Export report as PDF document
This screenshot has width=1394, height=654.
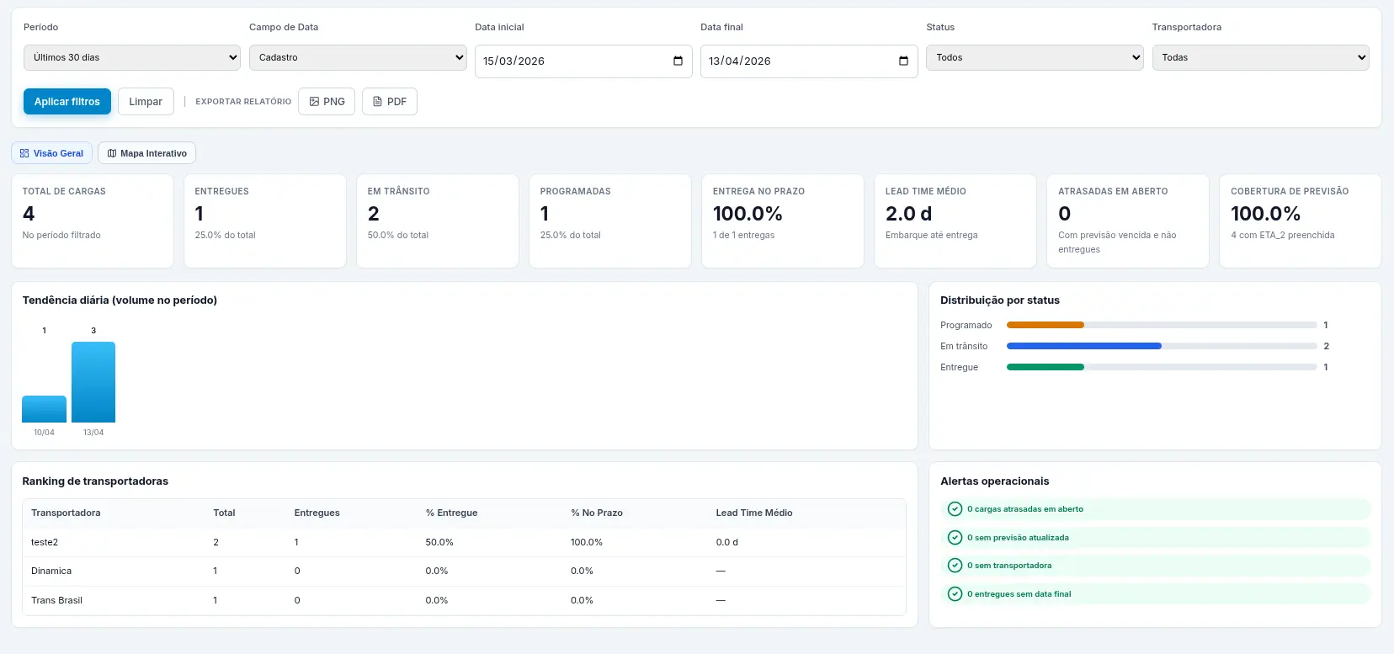(x=390, y=102)
